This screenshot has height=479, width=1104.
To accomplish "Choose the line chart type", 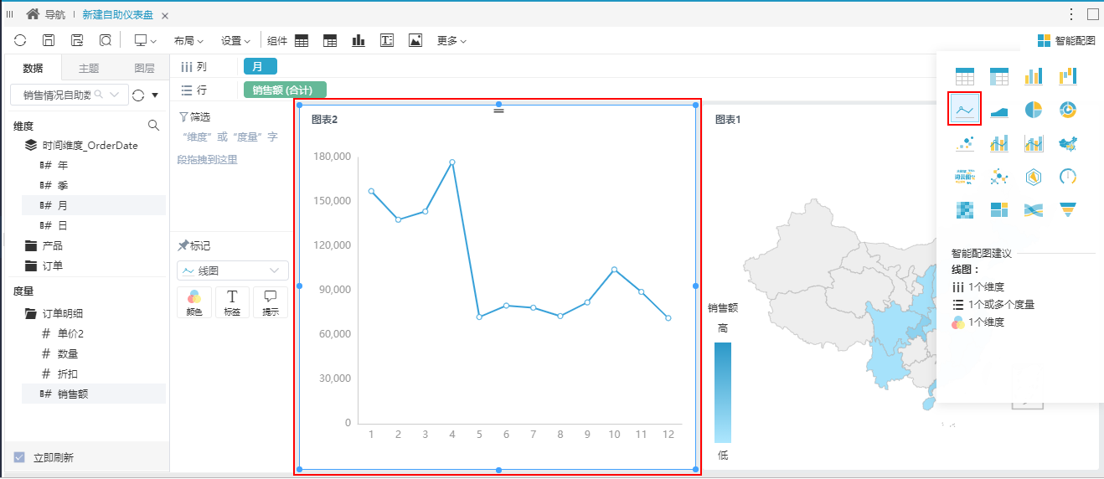I will point(965,110).
